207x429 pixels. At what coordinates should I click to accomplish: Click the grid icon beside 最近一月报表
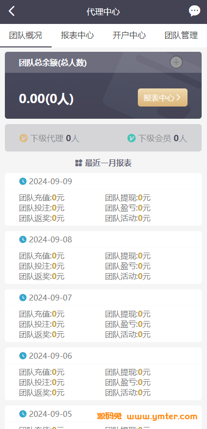(x=78, y=163)
